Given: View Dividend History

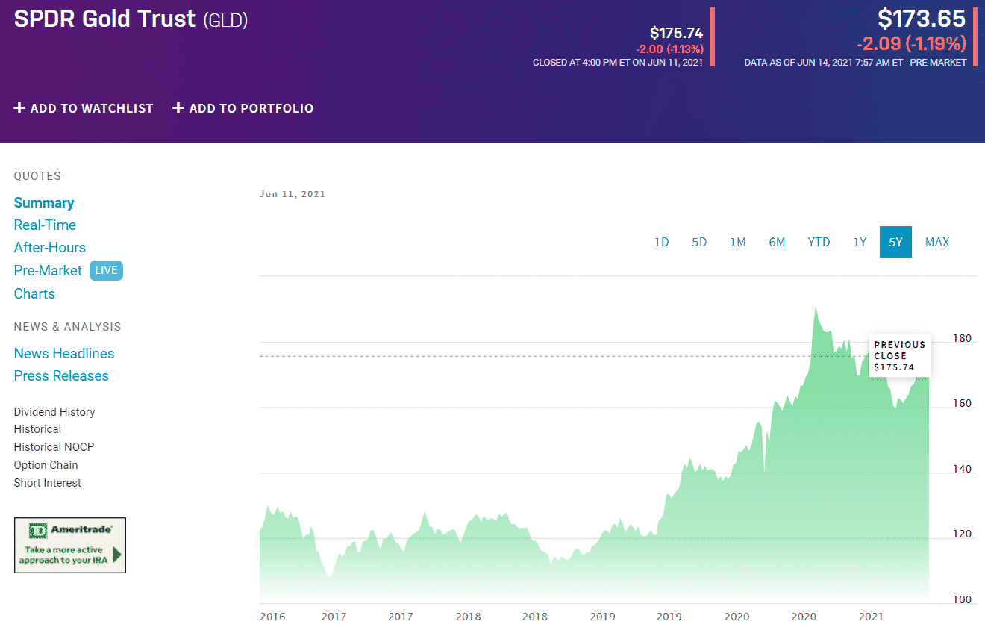Looking at the screenshot, I should point(54,412).
